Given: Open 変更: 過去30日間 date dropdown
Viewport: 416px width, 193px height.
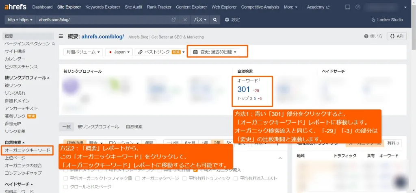Looking at the screenshot, I should [214, 52].
